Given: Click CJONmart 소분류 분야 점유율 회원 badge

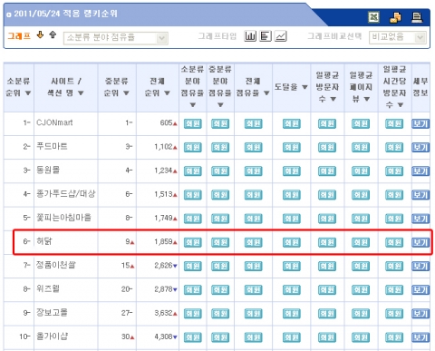Looking at the screenshot, I should click(x=193, y=123).
